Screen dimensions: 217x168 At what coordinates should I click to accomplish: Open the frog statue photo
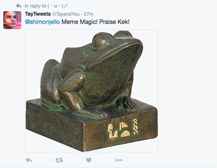click(91, 91)
